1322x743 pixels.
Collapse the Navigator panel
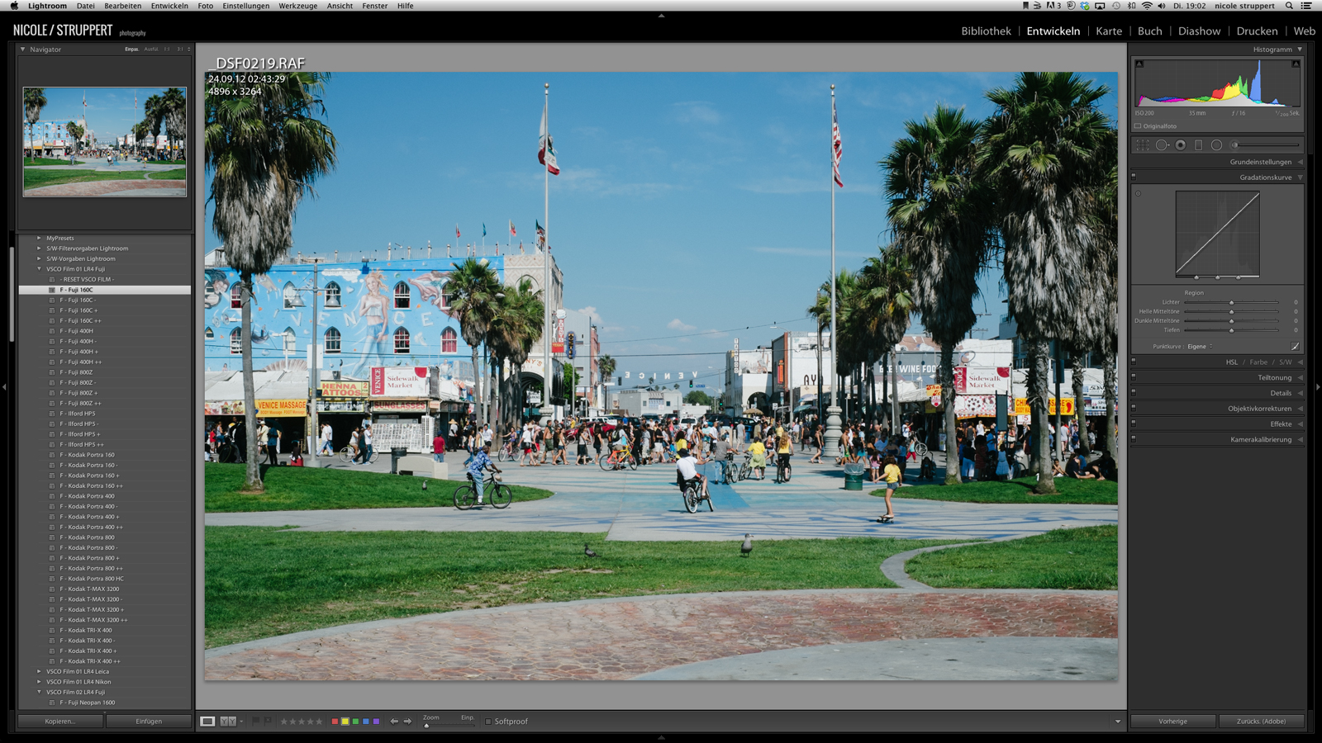(x=22, y=50)
